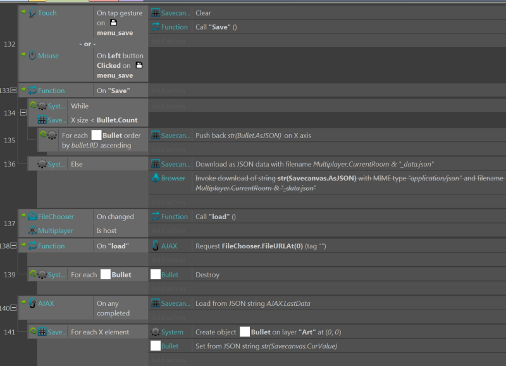Click Add action under the Invoke download action

tap(168, 202)
